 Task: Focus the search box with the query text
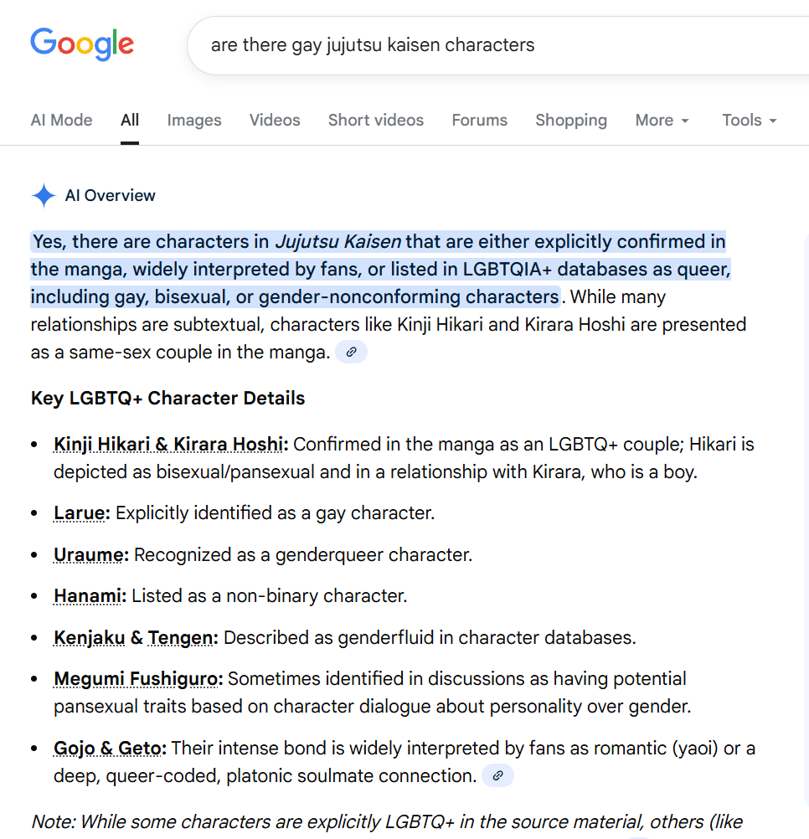point(497,45)
